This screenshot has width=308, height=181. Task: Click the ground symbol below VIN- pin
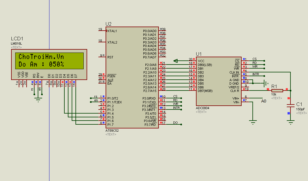tap(252, 122)
